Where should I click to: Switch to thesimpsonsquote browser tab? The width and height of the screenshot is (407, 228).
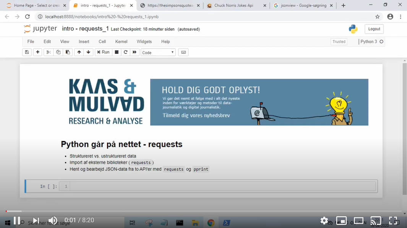(x=170, y=5)
